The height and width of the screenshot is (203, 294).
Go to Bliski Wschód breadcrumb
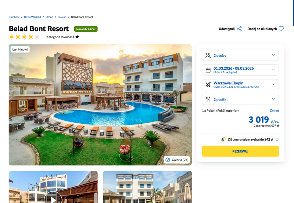tap(32, 17)
